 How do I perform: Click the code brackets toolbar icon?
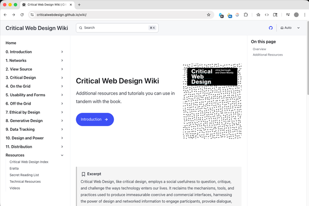(x=267, y=15)
